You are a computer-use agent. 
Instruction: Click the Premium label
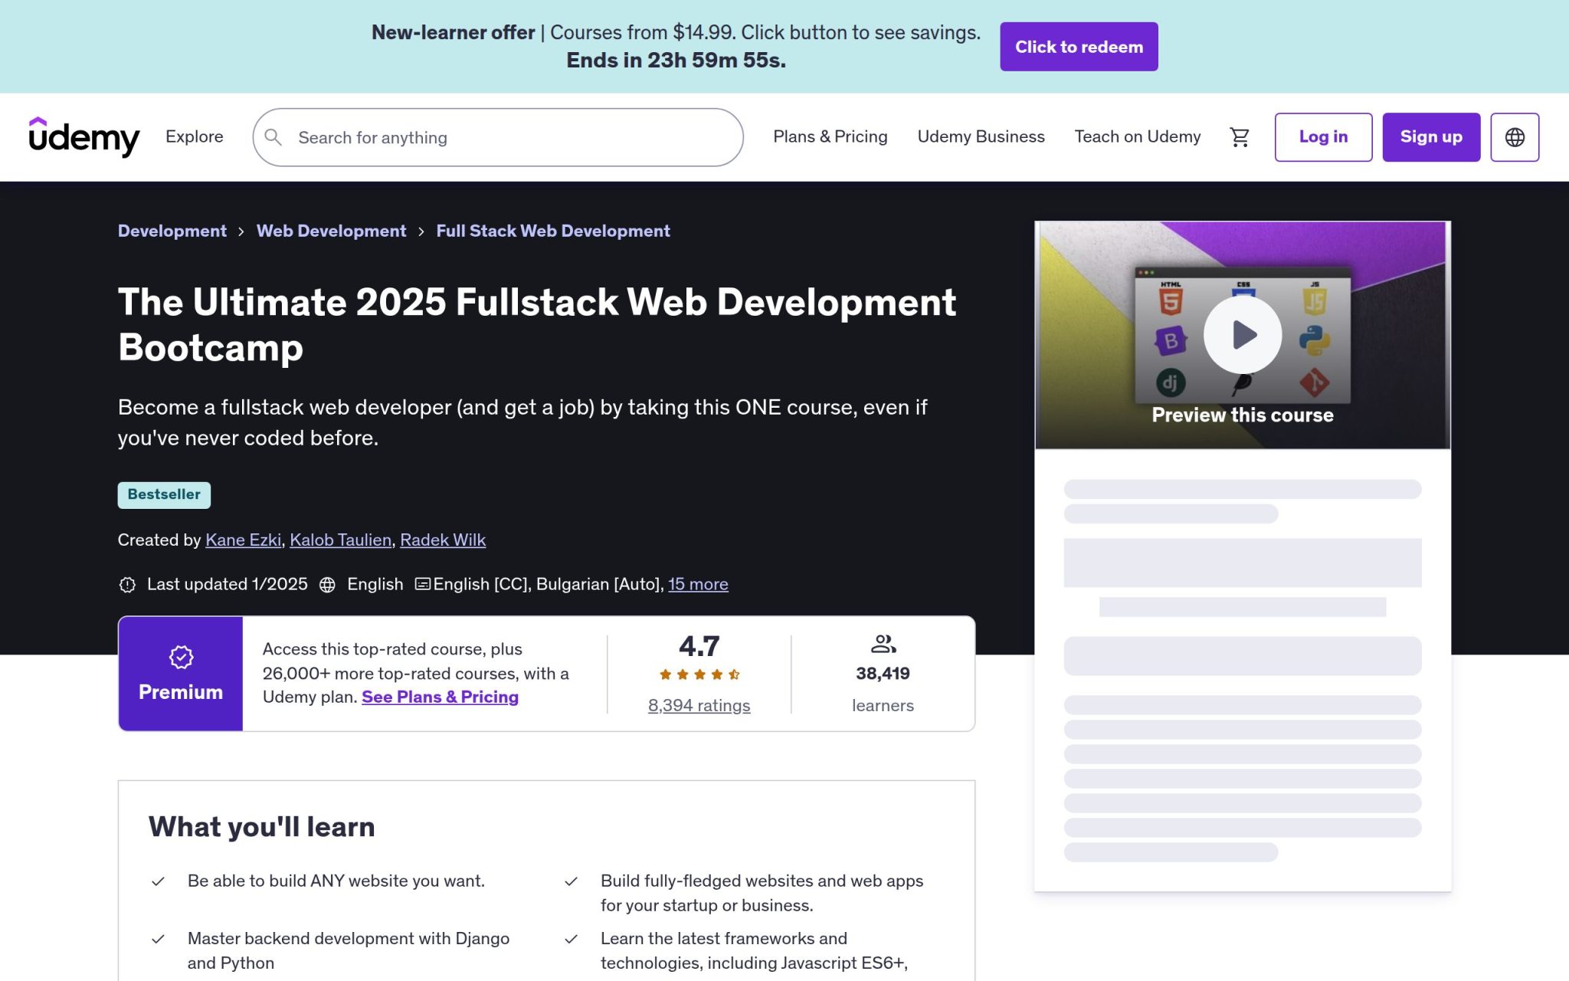pos(181,692)
